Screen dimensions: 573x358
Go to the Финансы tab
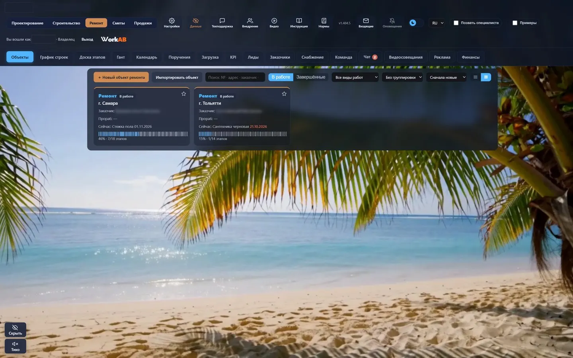tap(470, 57)
